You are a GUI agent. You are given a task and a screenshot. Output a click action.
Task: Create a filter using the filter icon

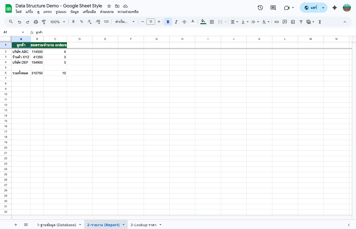(x=301, y=22)
